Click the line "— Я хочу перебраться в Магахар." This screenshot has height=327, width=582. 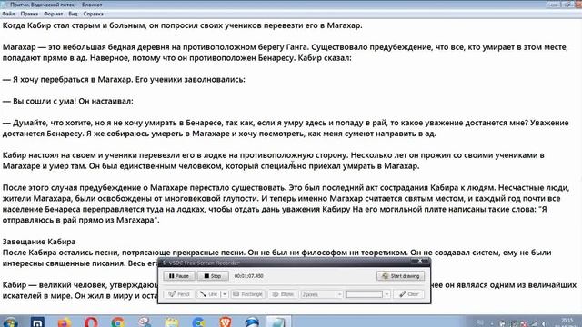(x=66, y=80)
